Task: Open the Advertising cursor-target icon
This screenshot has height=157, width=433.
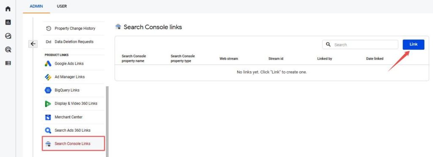Action: [8, 50]
